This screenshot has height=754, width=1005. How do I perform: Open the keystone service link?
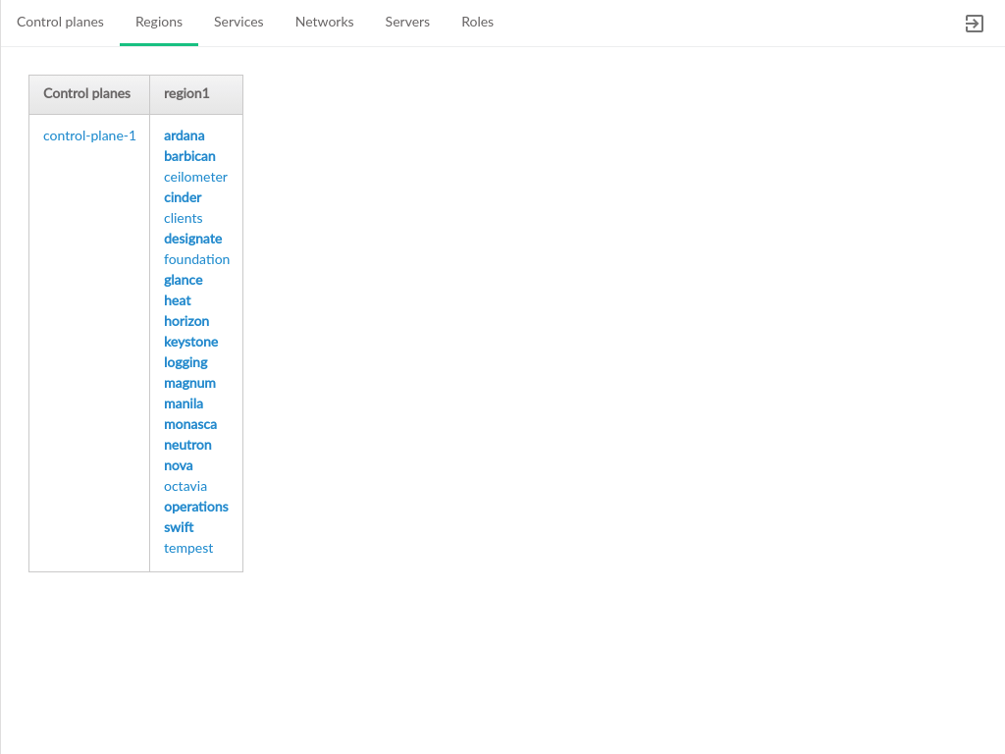click(x=190, y=342)
